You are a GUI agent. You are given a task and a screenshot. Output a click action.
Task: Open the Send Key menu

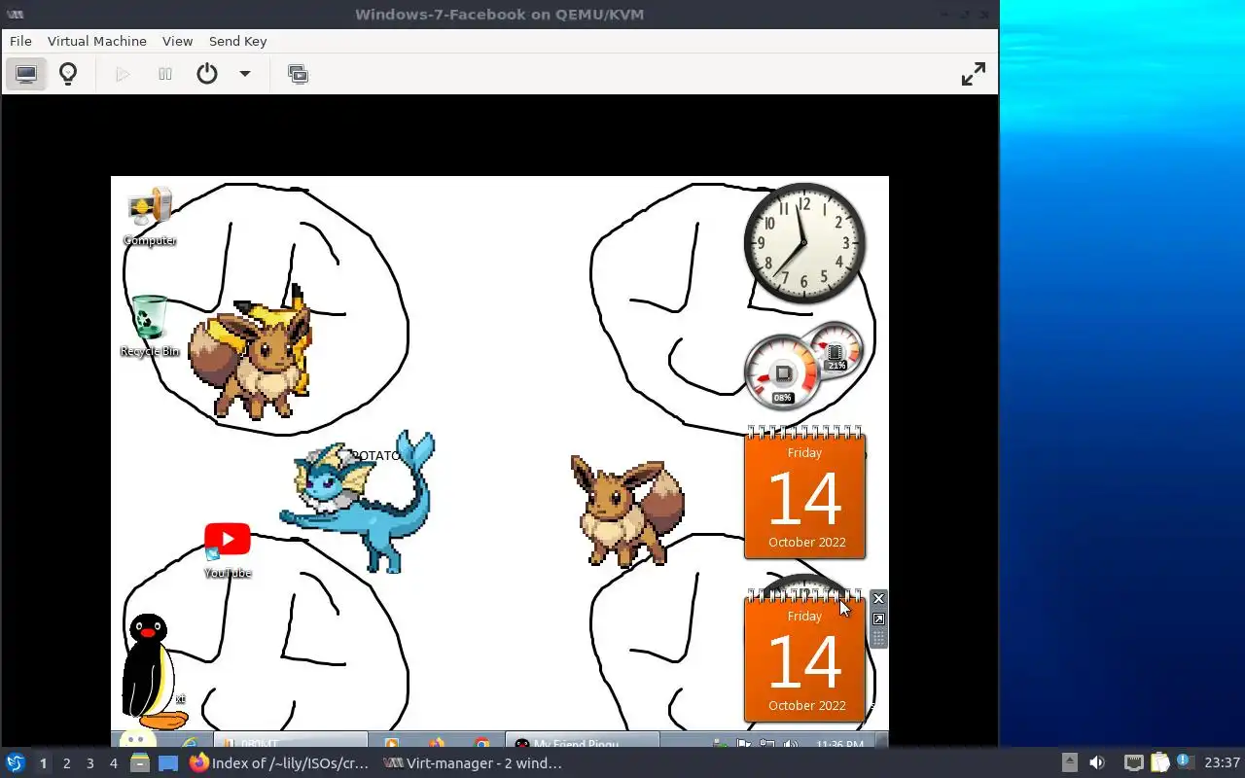pyautogui.click(x=238, y=41)
